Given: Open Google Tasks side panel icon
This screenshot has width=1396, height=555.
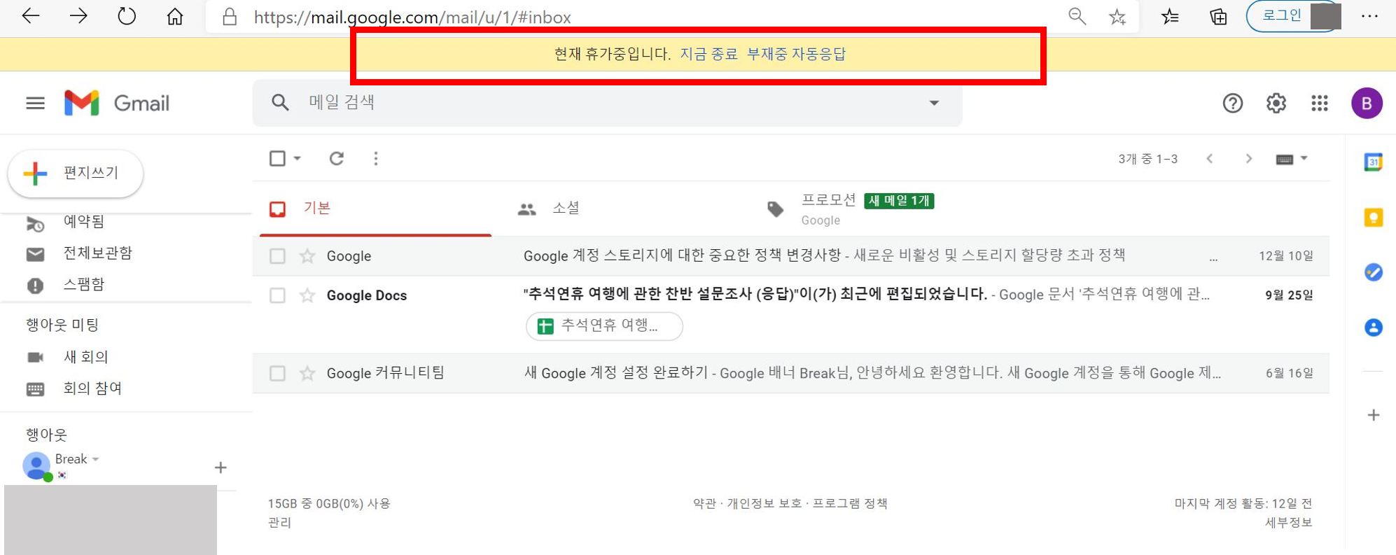Looking at the screenshot, I should click(1373, 272).
